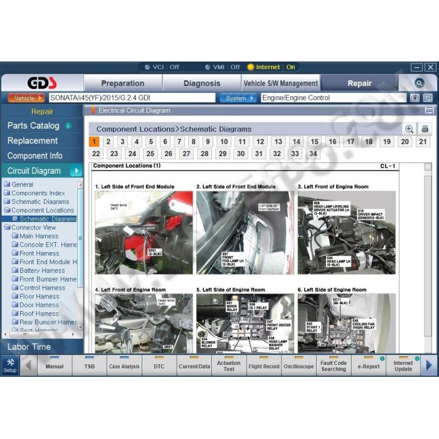Select Front Harness folder
Screen dimensions: 439x439
coord(36,253)
